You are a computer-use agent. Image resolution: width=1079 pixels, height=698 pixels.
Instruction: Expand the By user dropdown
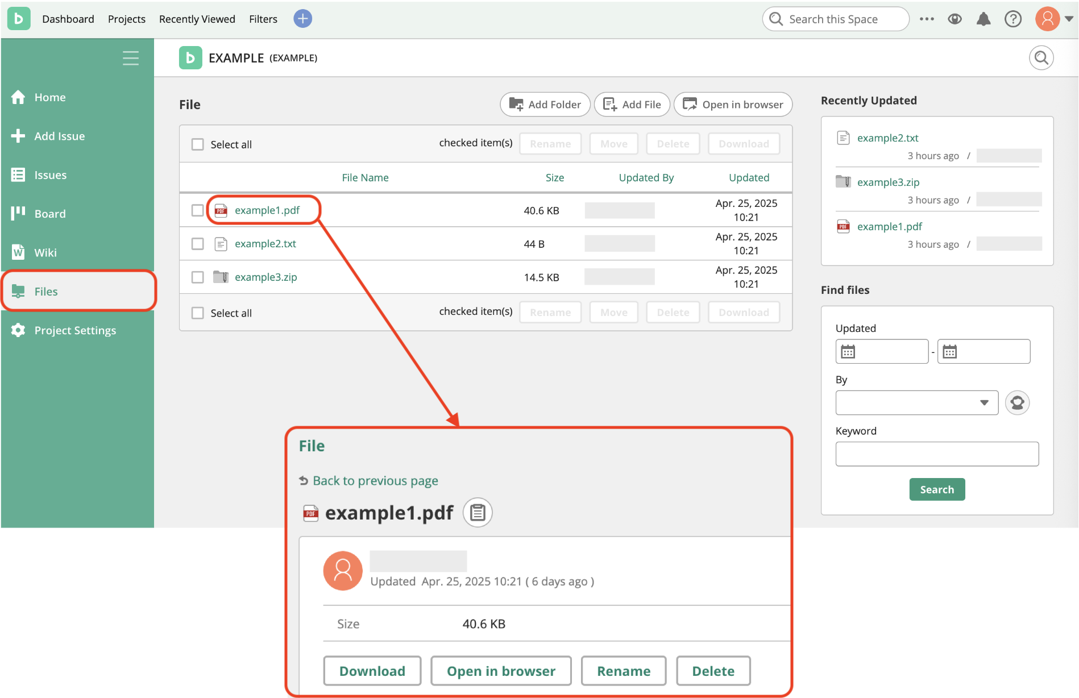(x=916, y=403)
